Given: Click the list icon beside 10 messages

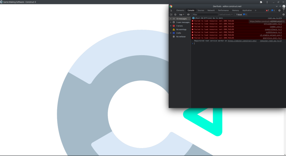Looking at the screenshot, I should click(x=174, y=19).
